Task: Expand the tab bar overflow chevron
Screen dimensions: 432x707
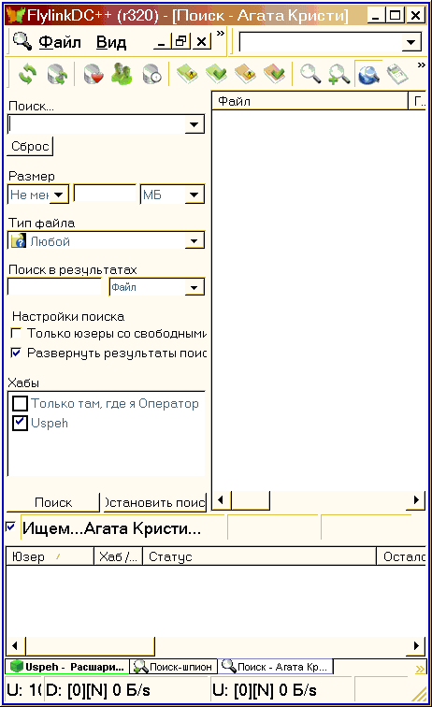Action: pos(420,669)
